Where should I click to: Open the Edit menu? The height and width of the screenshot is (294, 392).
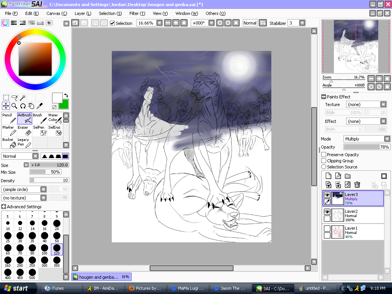pyautogui.click(x=32, y=13)
